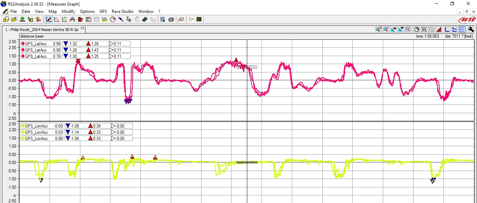Click the GPS_LonAcc min value -1.06
The image size is (477, 203).
tap(75, 139)
